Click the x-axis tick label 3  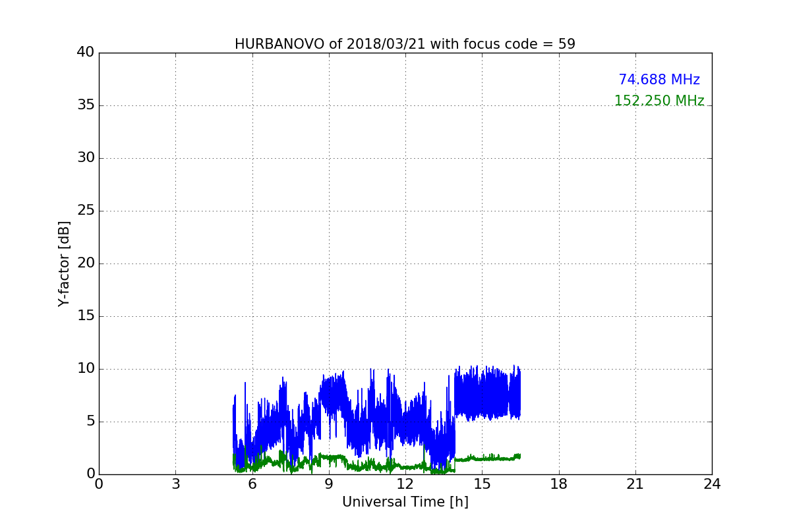[175, 484]
